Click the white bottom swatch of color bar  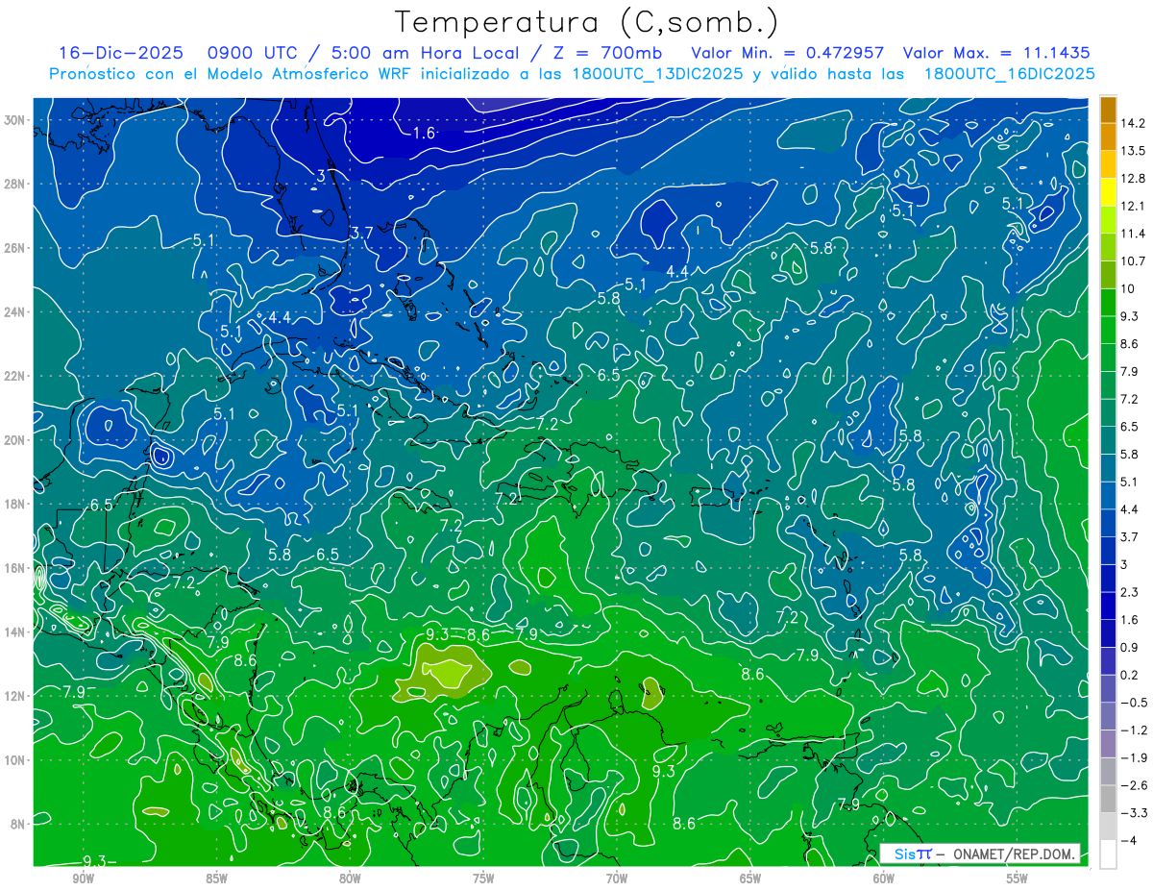(1108, 854)
